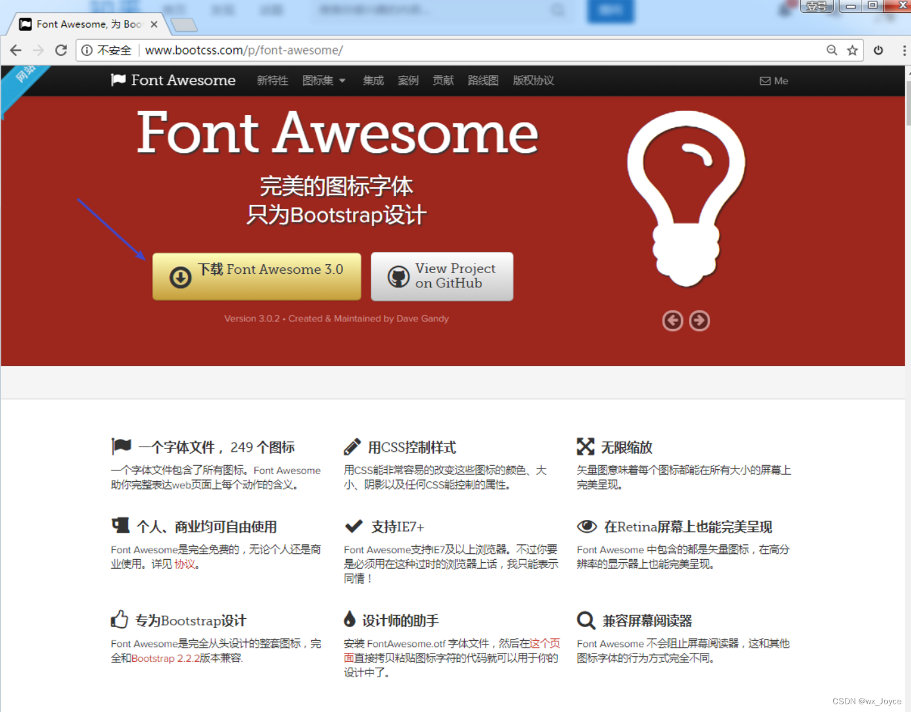Click the 支持IE7+ heading
This screenshot has height=712, width=911.
397,527
